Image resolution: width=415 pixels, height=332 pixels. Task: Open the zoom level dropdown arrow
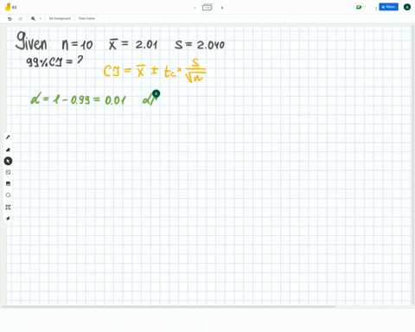[41, 19]
